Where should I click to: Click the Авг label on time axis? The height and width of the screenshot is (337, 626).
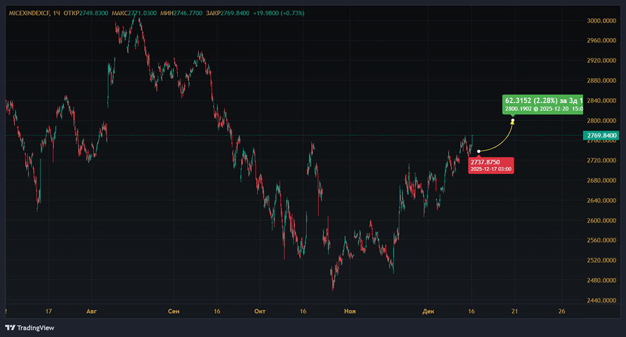point(91,311)
